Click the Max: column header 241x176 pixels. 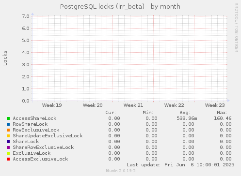[x=222, y=113]
